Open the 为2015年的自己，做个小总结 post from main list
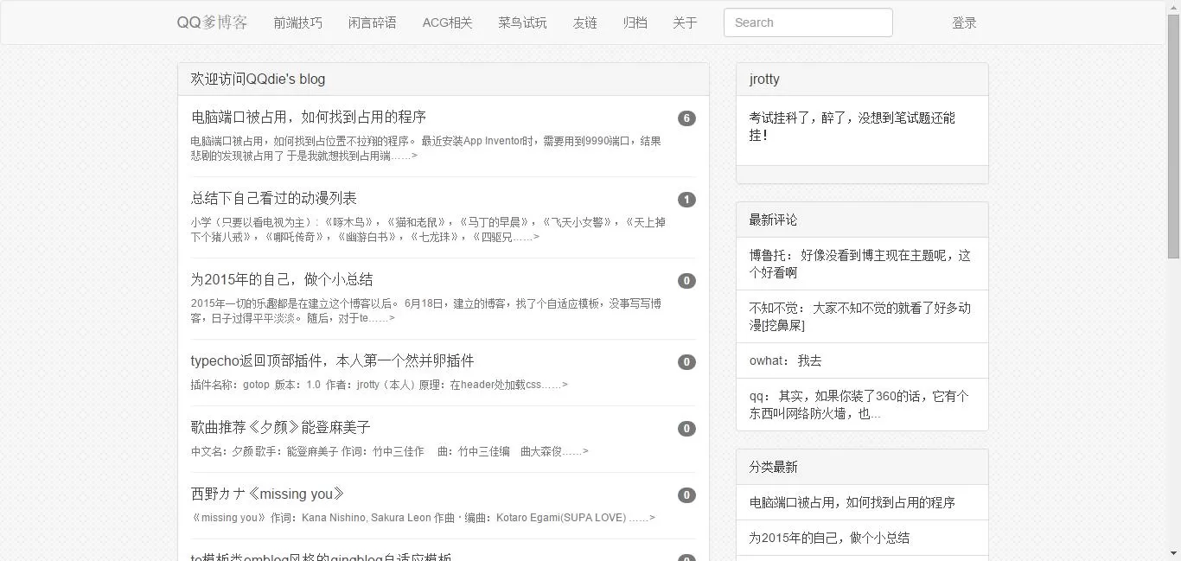The width and height of the screenshot is (1181, 561). 282,279
